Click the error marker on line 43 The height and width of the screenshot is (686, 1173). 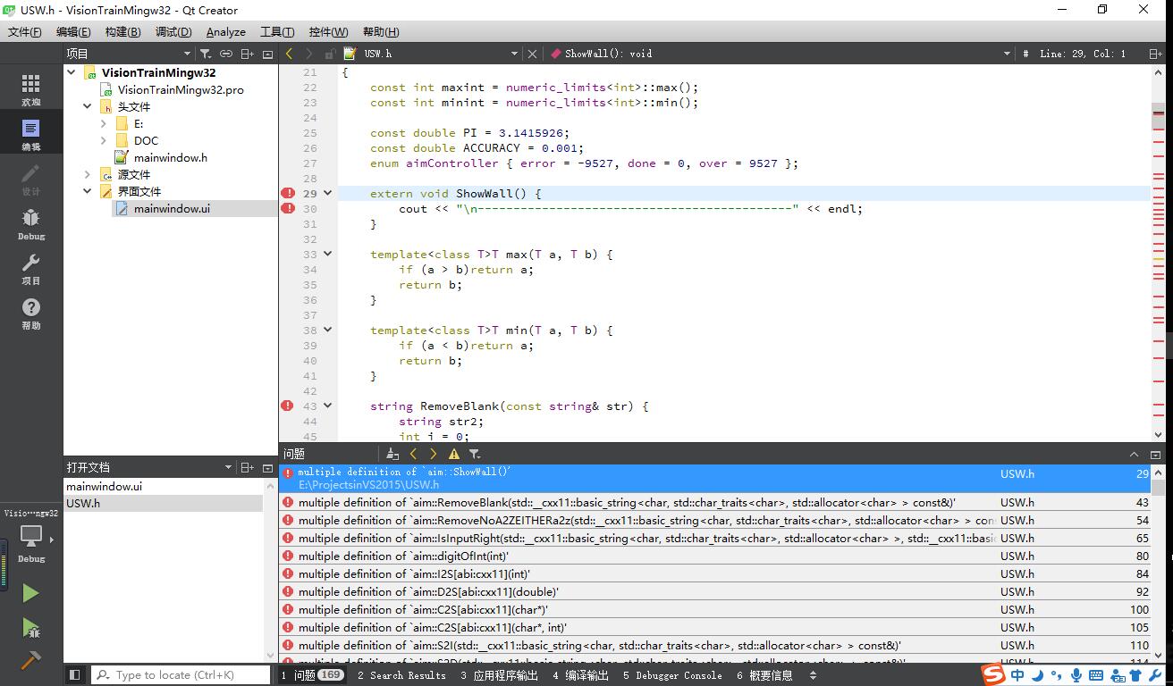pyautogui.click(x=288, y=406)
